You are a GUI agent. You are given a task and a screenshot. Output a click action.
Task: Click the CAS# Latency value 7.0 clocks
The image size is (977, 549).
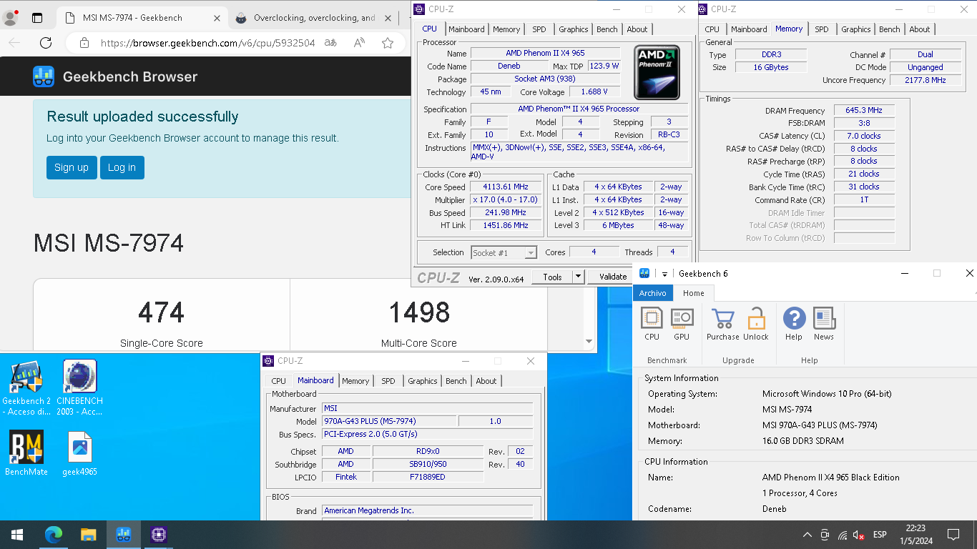864,136
